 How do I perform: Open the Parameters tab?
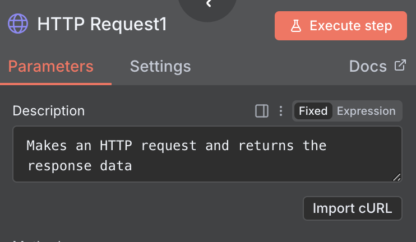pyautogui.click(x=51, y=67)
